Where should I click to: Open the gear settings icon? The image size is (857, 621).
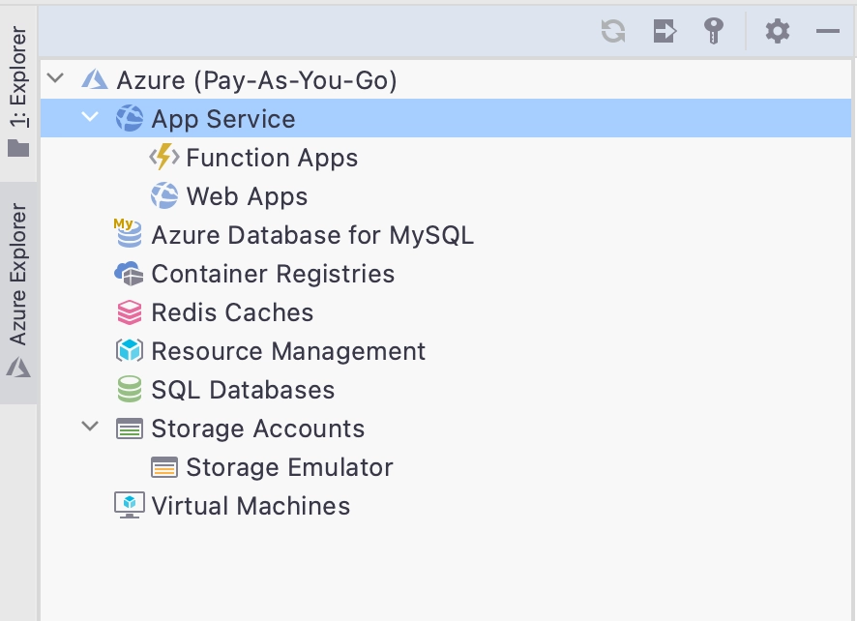pos(778,31)
